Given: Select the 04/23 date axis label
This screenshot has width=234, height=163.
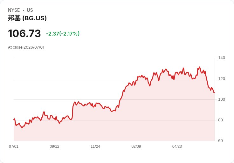Looking at the screenshot, I should (x=177, y=146).
